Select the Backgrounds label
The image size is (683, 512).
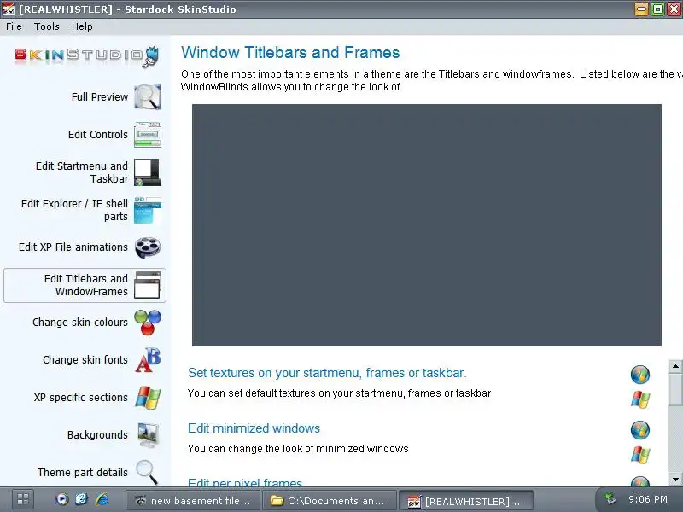tap(97, 435)
